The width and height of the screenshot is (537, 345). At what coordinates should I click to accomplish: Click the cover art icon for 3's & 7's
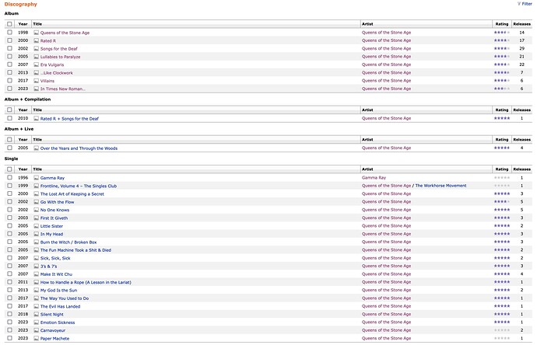click(x=37, y=267)
